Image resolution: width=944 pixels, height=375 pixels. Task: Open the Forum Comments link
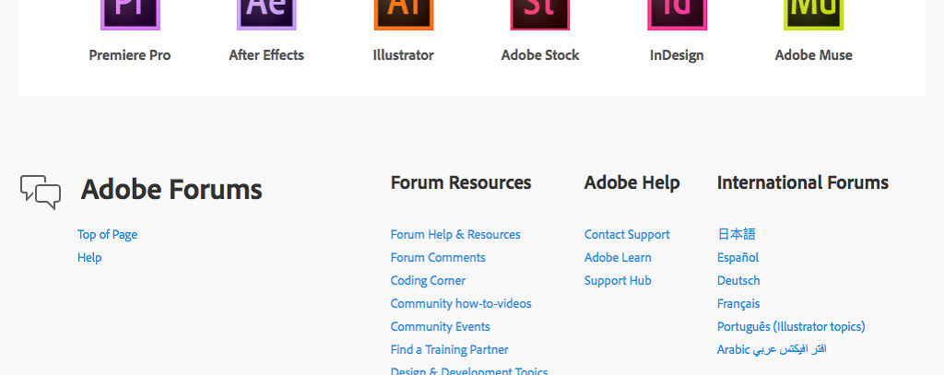point(438,258)
